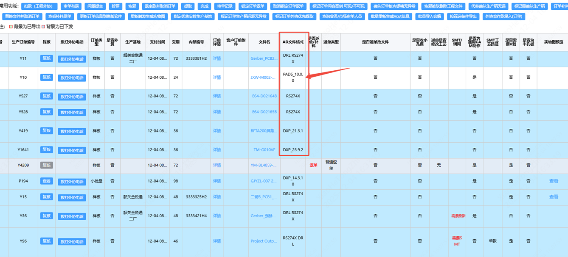Click 复核 button for order Y10
Viewport: 568px width, 257px height.
(x=46, y=77)
